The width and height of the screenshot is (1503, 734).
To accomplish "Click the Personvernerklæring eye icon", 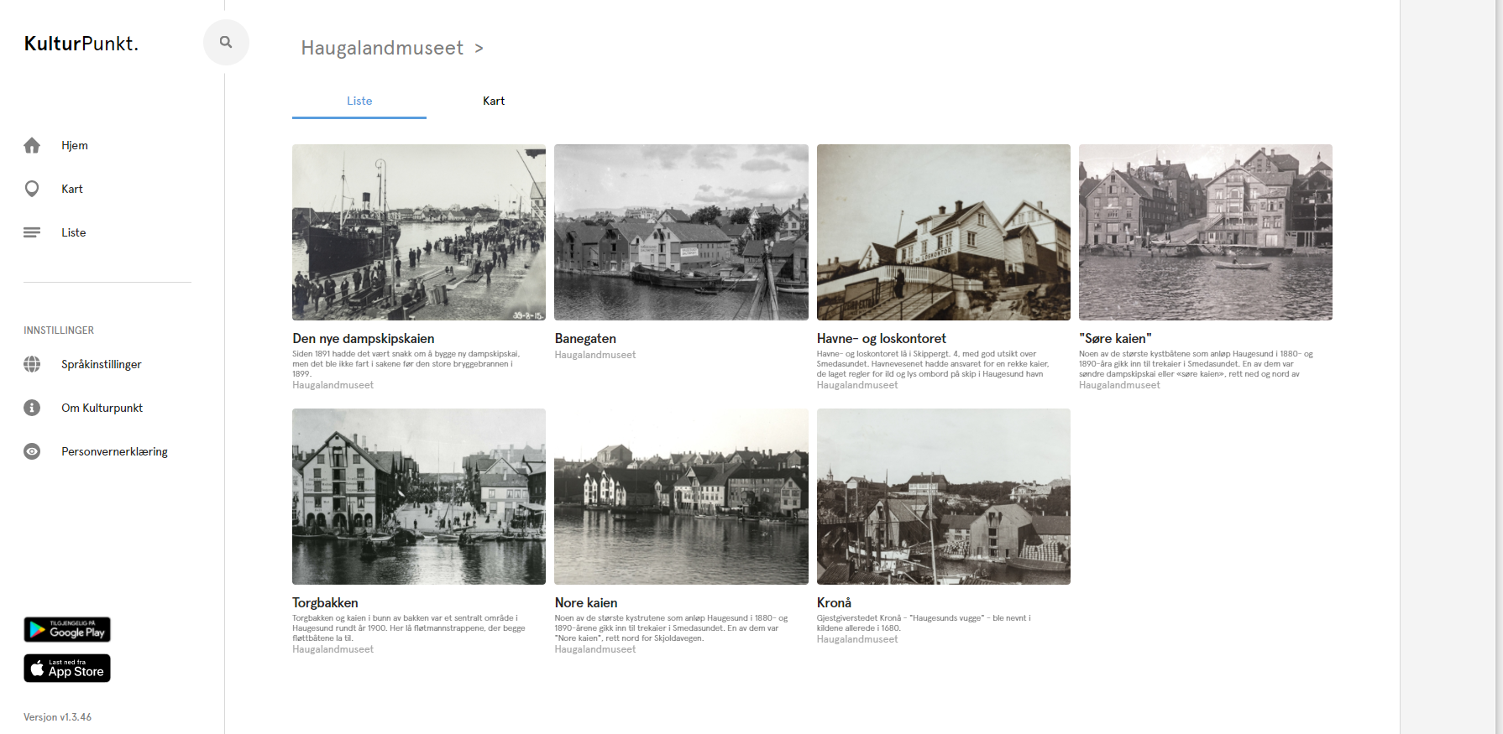I will click(x=32, y=451).
